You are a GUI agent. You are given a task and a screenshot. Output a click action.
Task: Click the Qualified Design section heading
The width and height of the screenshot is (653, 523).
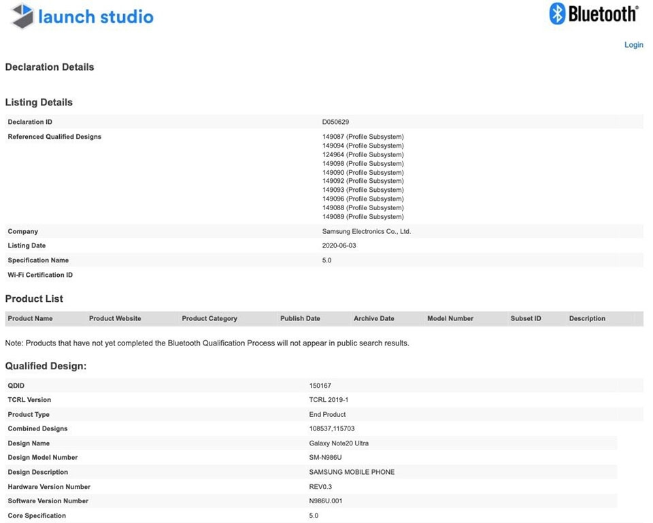(46, 366)
